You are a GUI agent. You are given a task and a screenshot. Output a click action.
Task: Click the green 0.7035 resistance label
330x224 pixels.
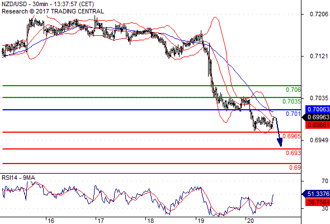291,101
